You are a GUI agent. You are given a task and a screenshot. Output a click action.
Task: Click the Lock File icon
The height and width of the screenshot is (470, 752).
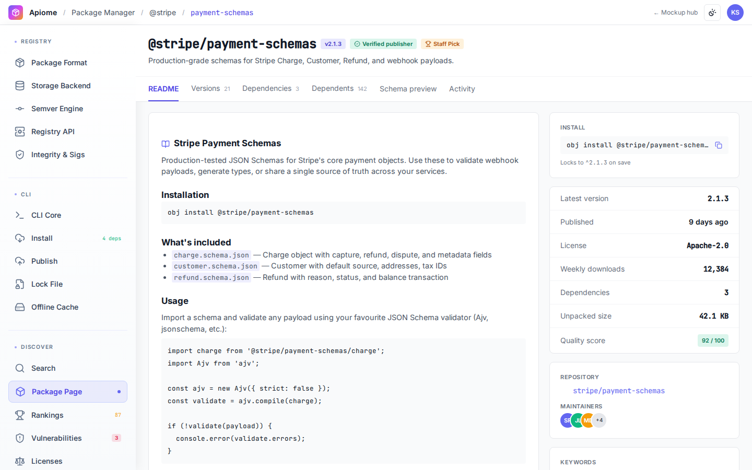coord(20,284)
